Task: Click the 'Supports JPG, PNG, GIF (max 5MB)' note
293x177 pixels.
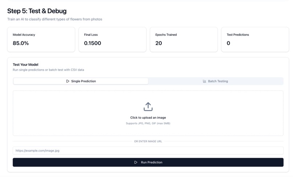Action: point(148,123)
